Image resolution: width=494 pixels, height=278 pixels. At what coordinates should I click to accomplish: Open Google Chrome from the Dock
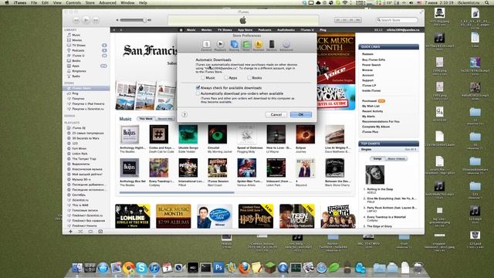coord(129,268)
